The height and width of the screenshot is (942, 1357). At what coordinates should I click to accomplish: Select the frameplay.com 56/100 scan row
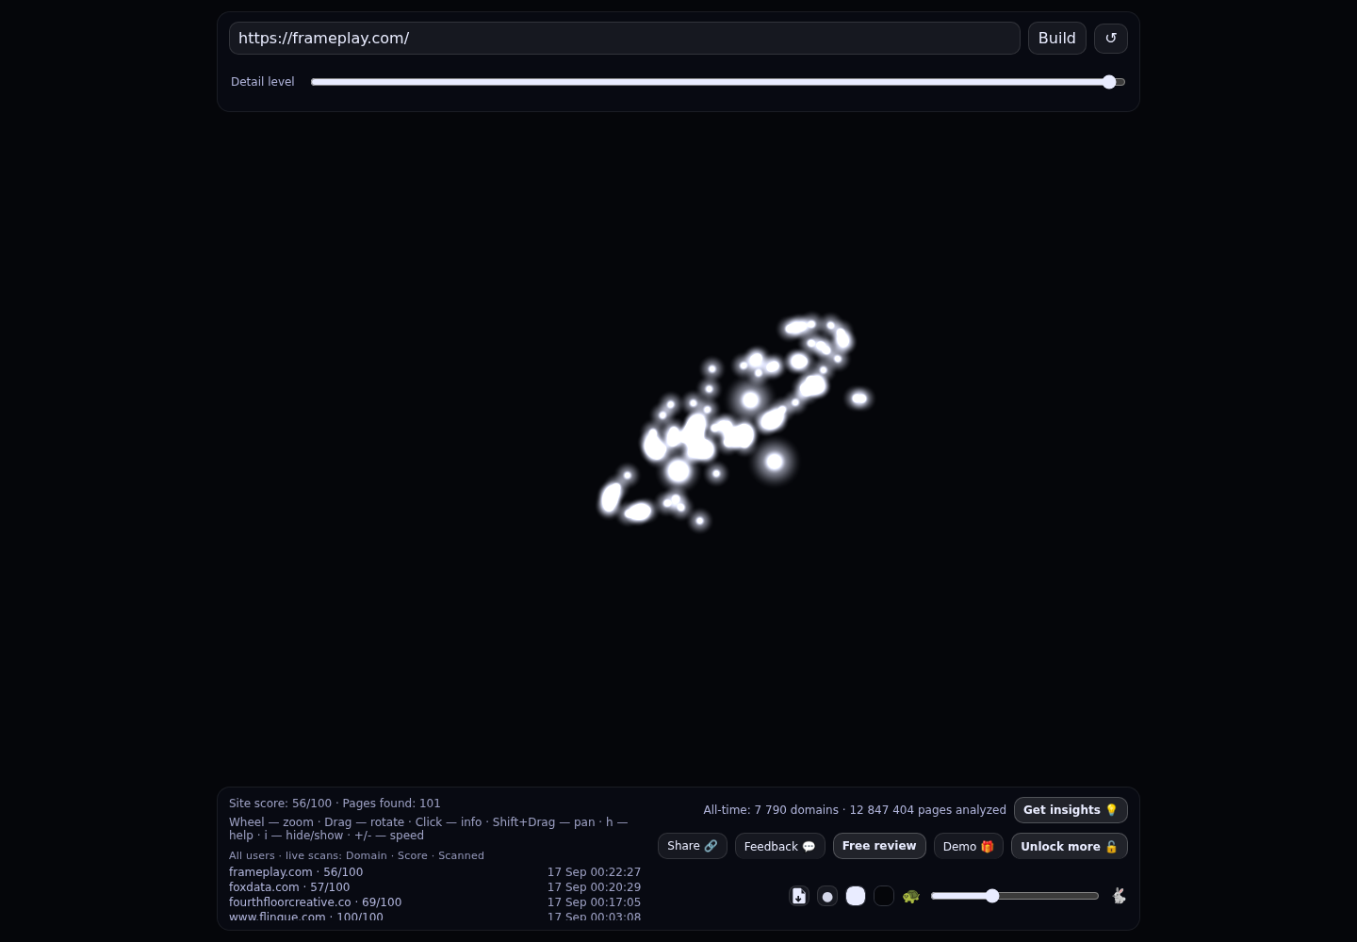pyautogui.click(x=434, y=872)
